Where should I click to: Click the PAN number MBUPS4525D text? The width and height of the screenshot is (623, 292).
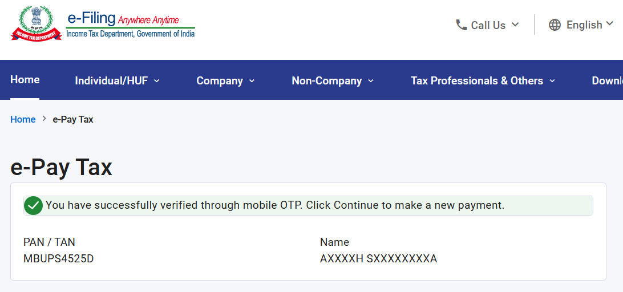click(59, 258)
